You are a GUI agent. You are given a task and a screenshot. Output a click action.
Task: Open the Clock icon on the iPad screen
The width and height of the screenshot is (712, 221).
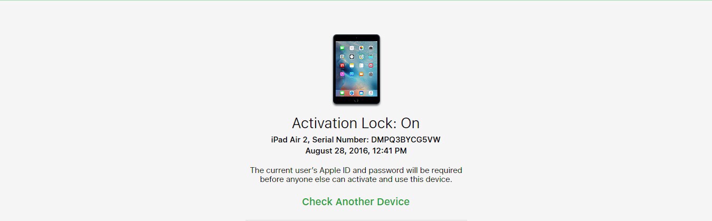(352, 56)
